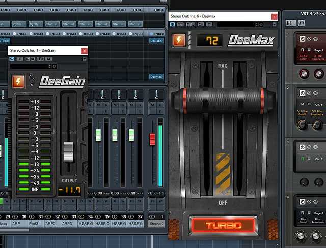Viewport: 326px width, 248px height.
Task: Click the add instrument icon in VST Instruments panel
Action: (x=291, y=23)
